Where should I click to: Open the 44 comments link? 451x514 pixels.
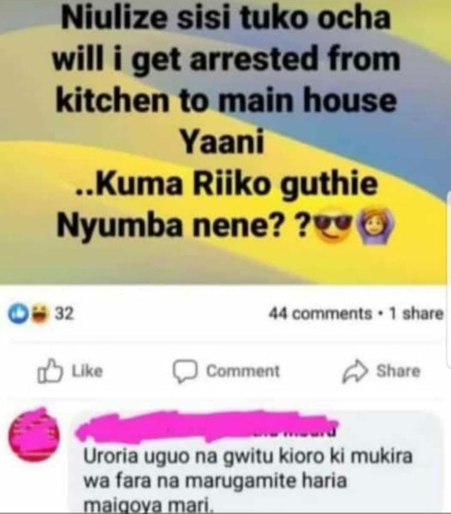tap(320, 313)
